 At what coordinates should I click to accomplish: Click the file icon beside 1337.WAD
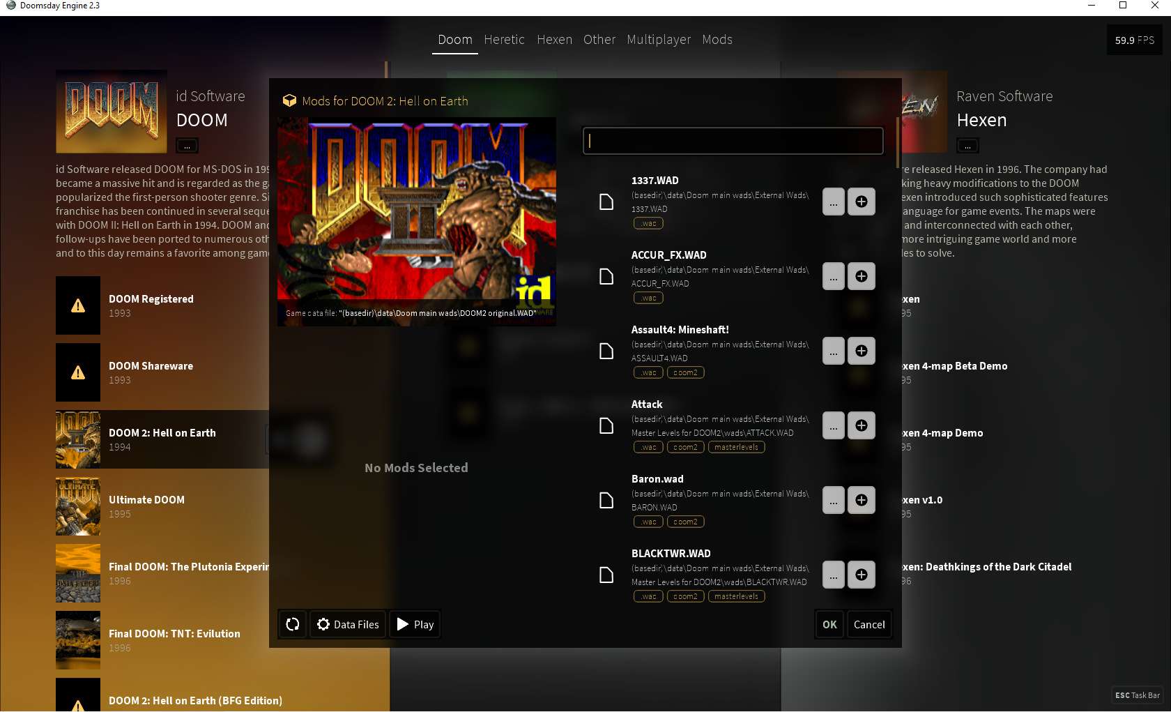pyautogui.click(x=606, y=202)
